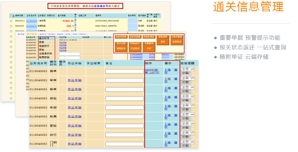
Task: Remove the pdf attachment via [X]
Action: [x=157, y=73]
